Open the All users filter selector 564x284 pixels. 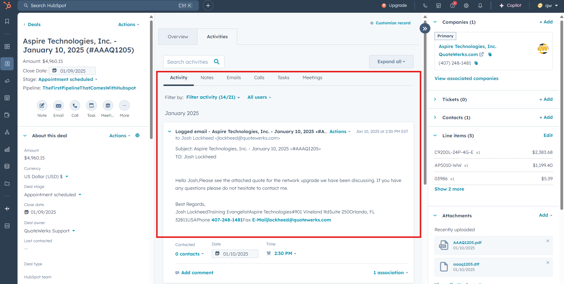point(259,97)
